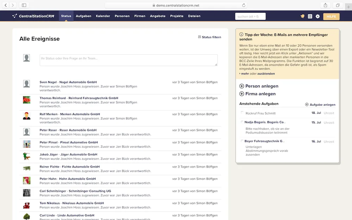Viewport: 352px width, 220px height.
Task: Click Sven Nagel's avatar placeholder
Action: tap(26, 84)
